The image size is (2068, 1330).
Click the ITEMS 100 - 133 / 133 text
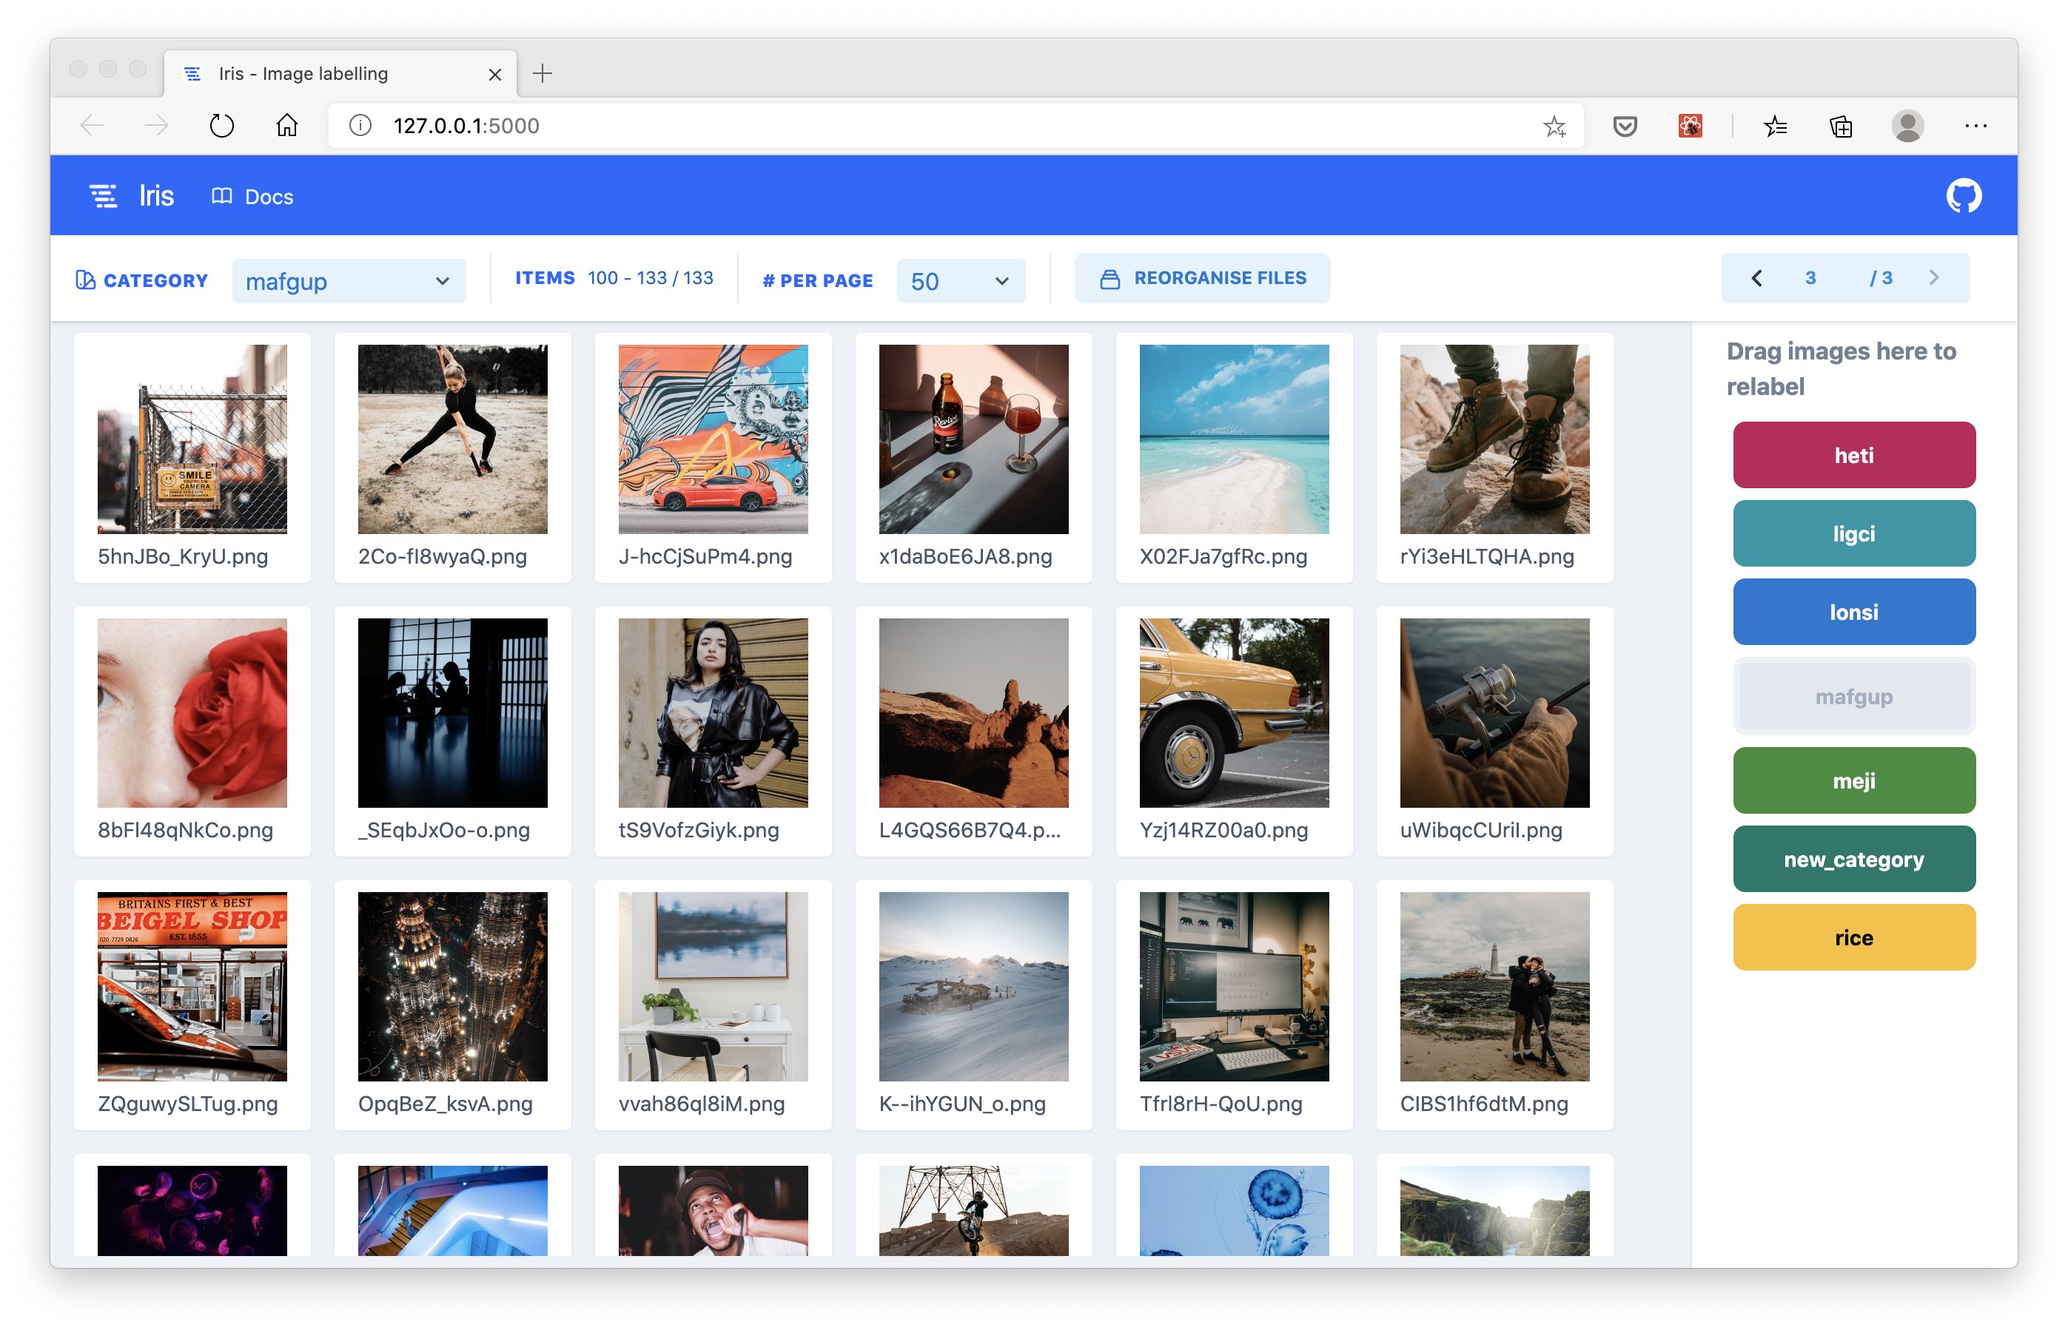coord(614,278)
